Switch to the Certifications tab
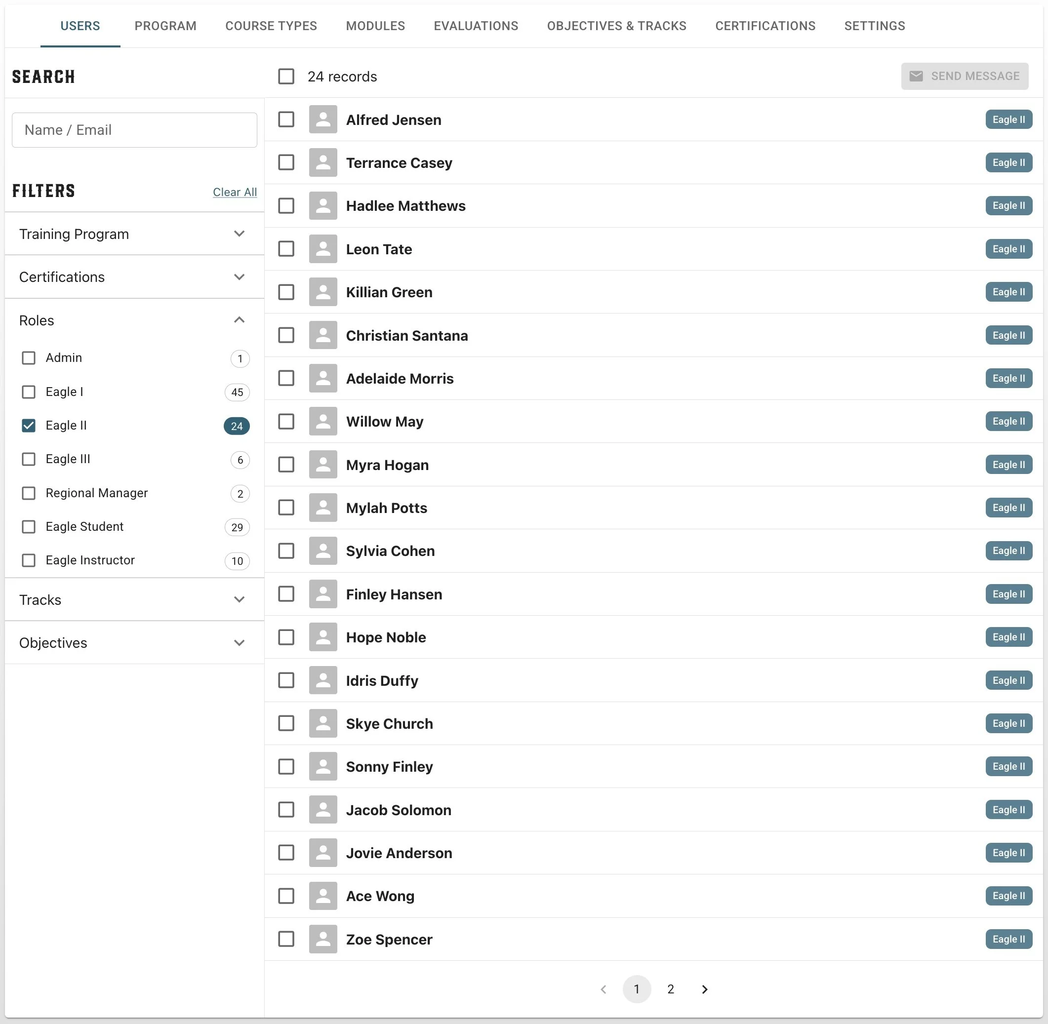The height and width of the screenshot is (1024, 1048). [765, 26]
